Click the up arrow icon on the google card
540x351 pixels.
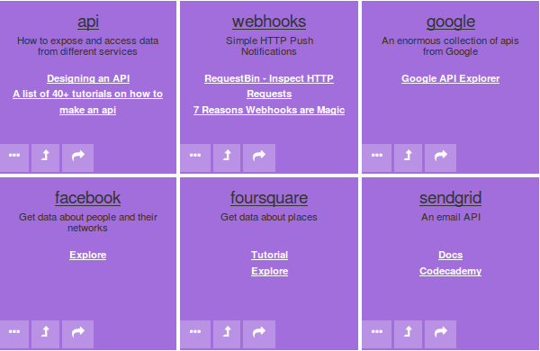408,157
